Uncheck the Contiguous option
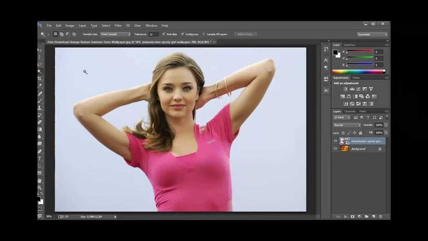428x241 pixels. pyautogui.click(x=183, y=34)
